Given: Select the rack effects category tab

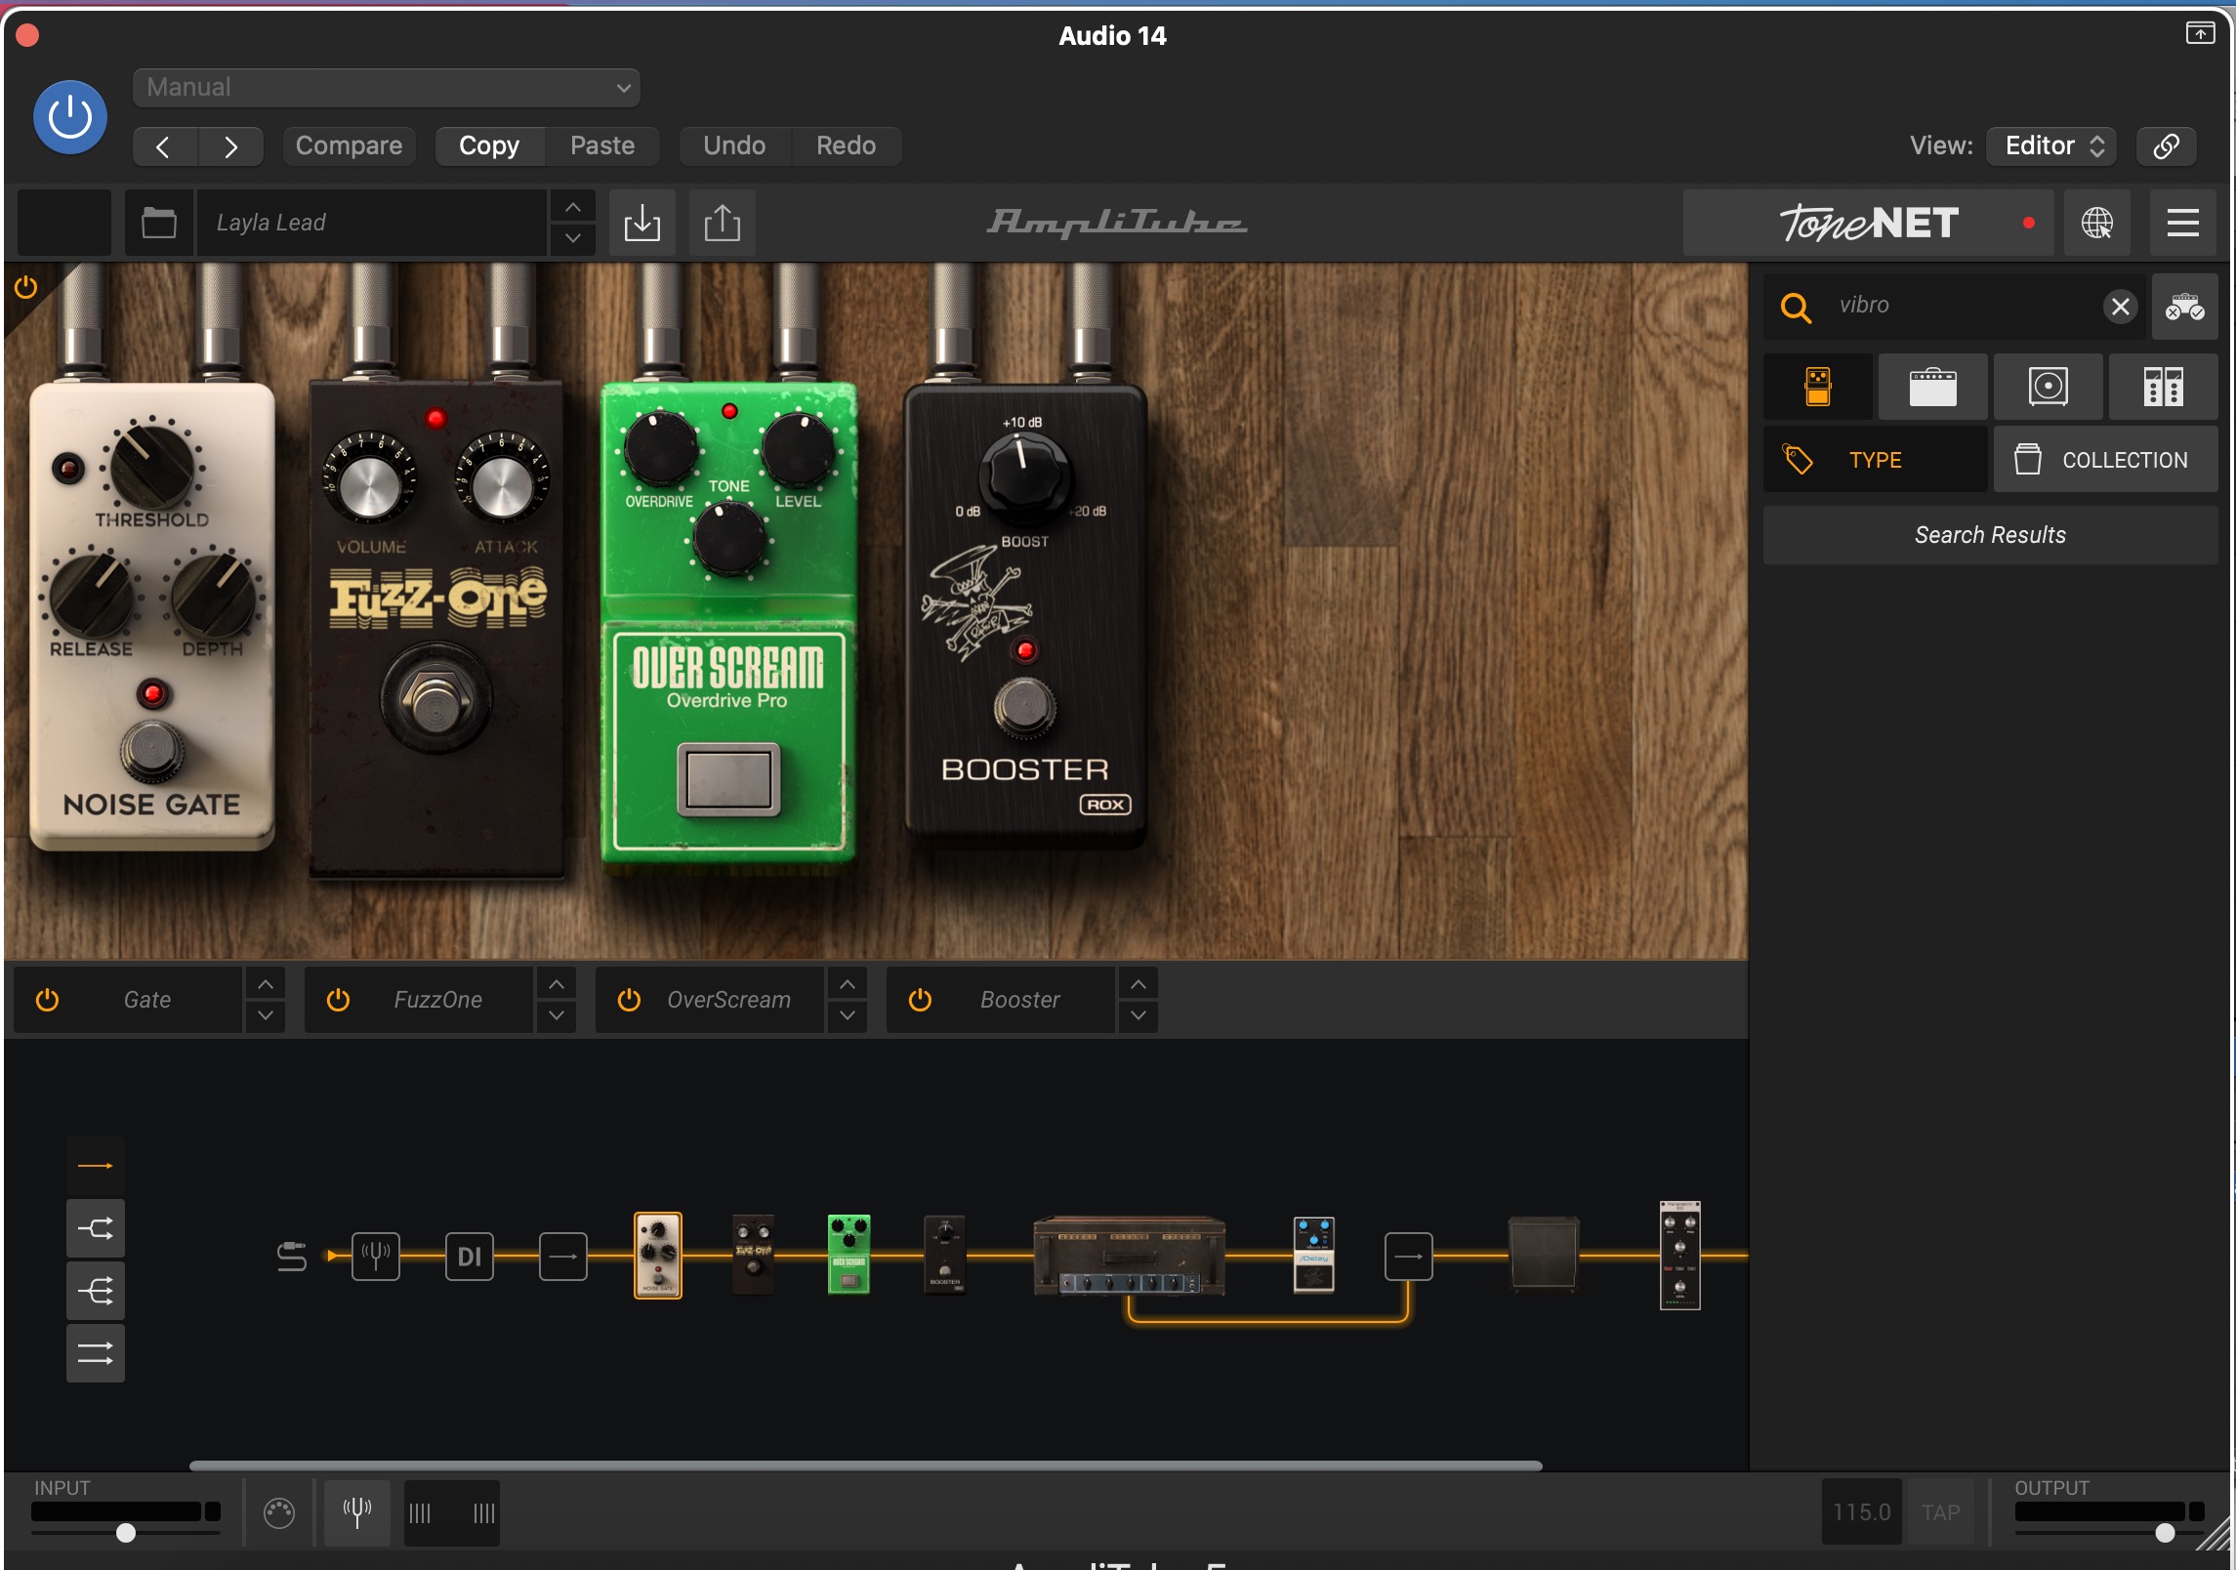Looking at the screenshot, I should tap(2163, 388).
